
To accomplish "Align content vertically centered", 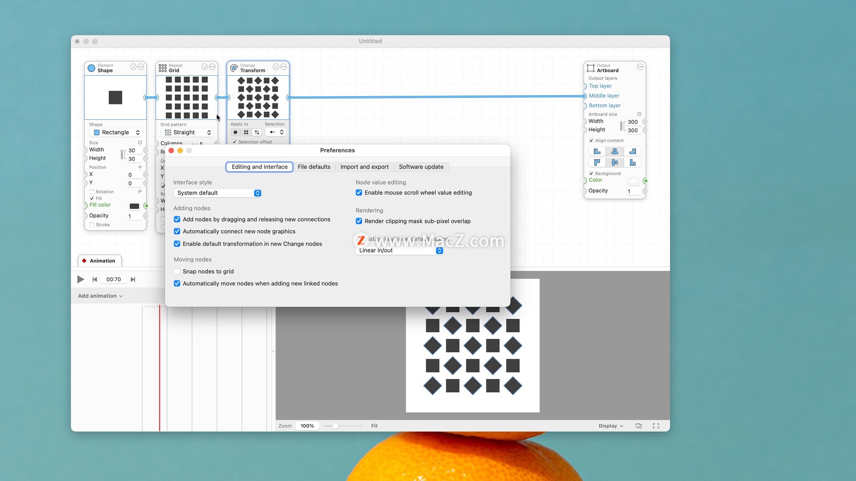I will [615, 163].
